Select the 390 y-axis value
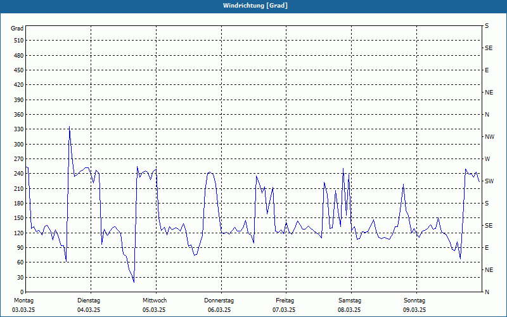Viewport: 507px width, 317px height. pyautogui.click(x=19, y=100)
